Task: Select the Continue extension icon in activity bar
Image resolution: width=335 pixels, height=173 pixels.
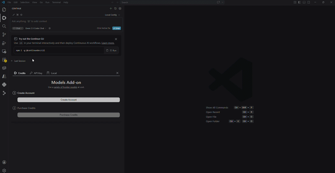Action: [x=4, y=18]
